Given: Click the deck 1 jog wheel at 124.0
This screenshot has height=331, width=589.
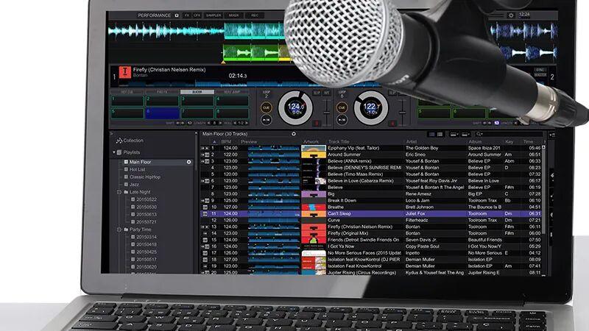Looking at the screenshot, I should coord(296,108).
